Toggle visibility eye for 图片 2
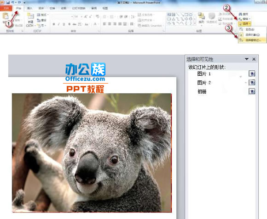267x219 pixels. click(x=252, y=83)
